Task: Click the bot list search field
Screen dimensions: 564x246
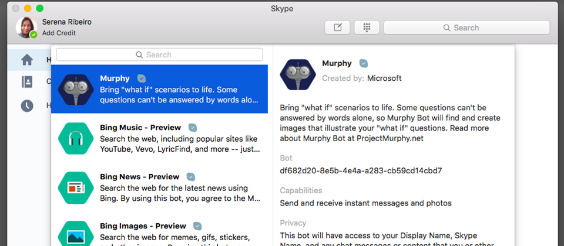Action: pos(159,54)
